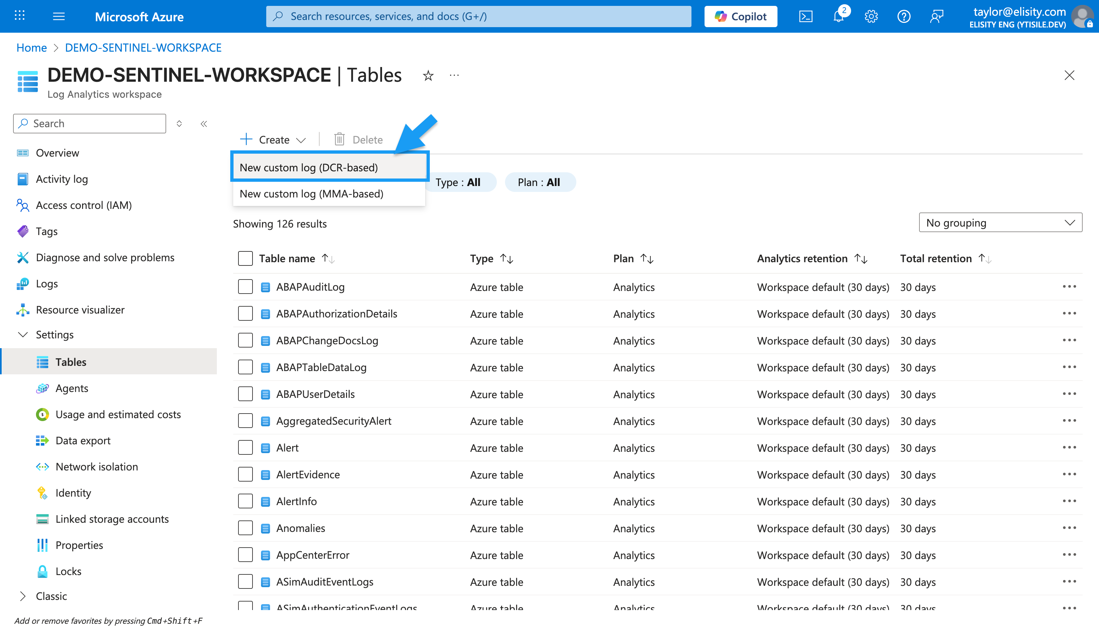Check the AggregatedSecurityAlert row checkbox
This screenshot has height=629, width=1099.
tap(245, 421)
